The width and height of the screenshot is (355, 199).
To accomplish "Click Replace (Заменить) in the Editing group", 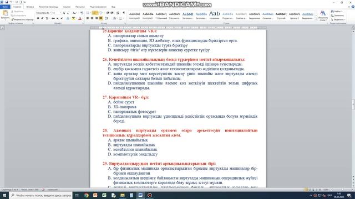I will (337, 15).
